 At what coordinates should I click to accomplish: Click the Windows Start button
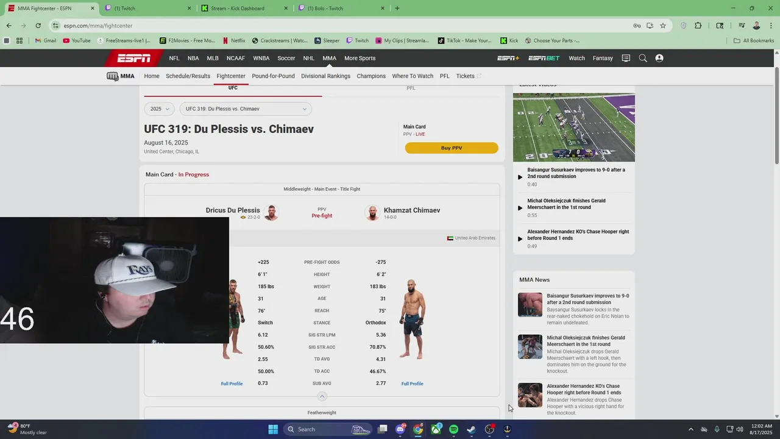click(273, 429)
